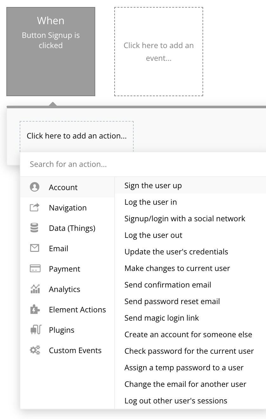Image resolution: width=266 pixels, height=419 pixels.
Task: Pick Assign a temp password to a user
Action: pos(190,367)
